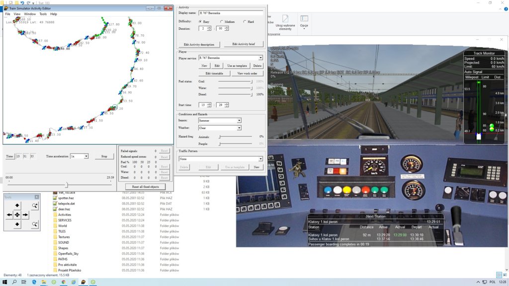This screenshot has height=286, width=509.
Task: Click the pan down arrow in Tools
Action: (17, 224)
